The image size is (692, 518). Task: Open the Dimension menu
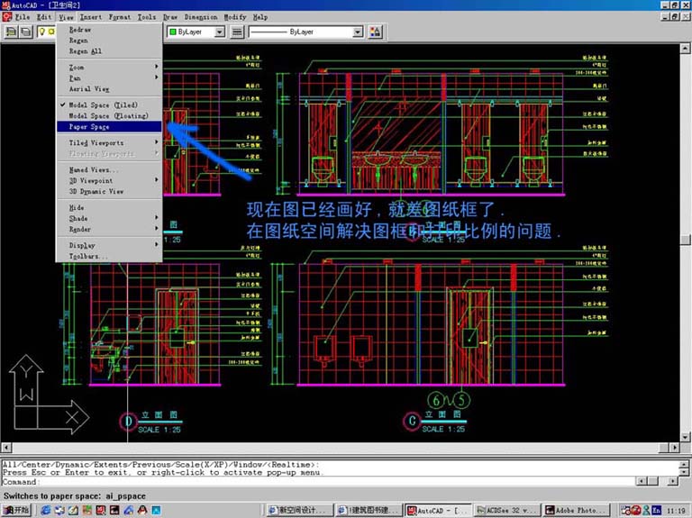pos(200,16)
